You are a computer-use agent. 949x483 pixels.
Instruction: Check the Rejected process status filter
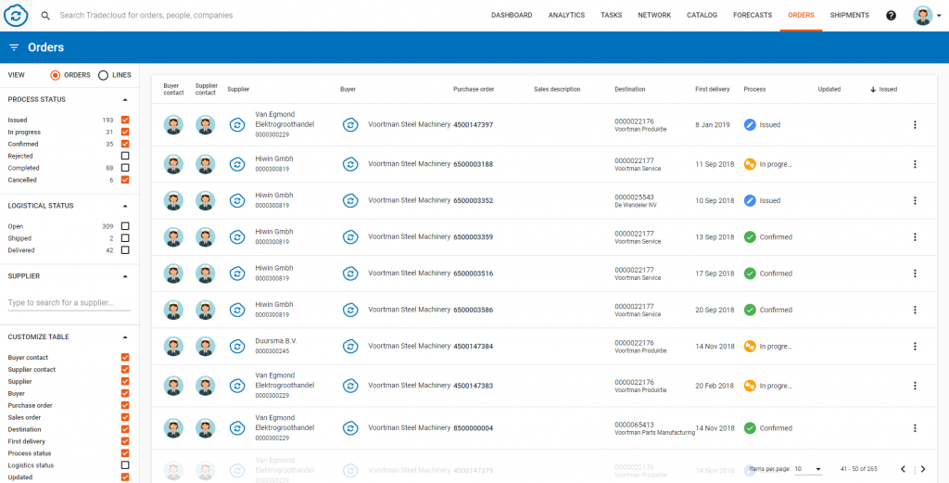[x=125, y=156]
